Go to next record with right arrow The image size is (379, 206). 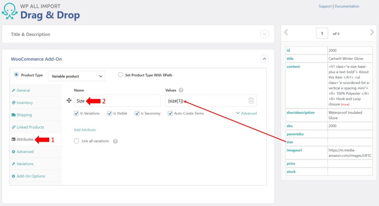coord(372,33)
